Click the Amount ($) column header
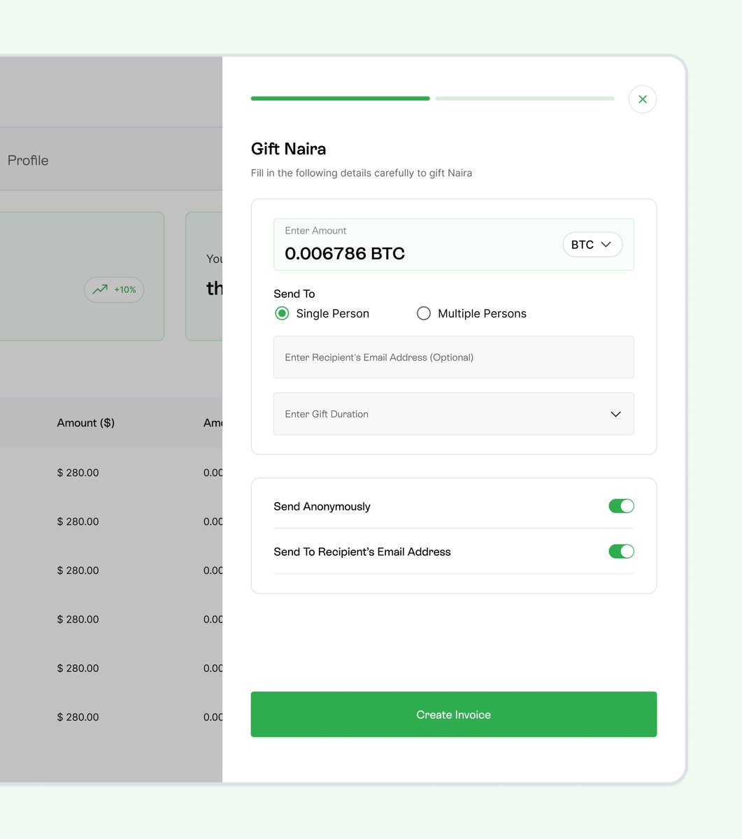The width and height of the screenshot is (742, 839). 85,422
